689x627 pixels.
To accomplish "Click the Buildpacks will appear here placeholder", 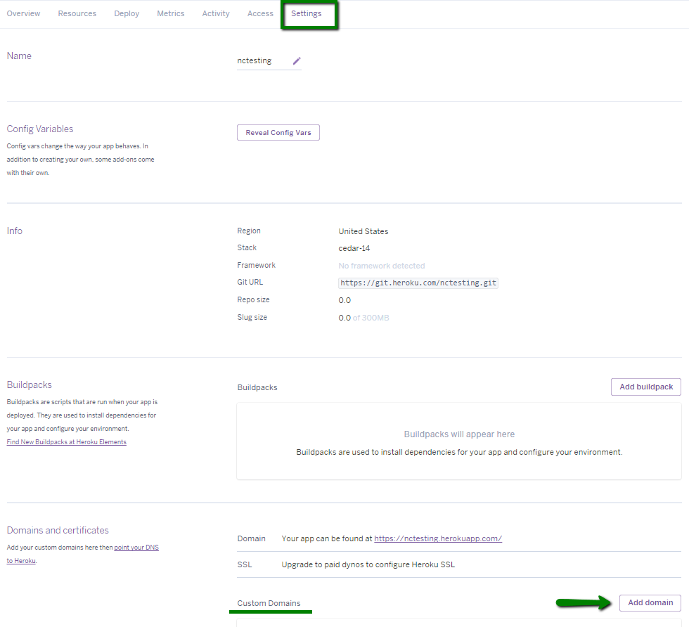I will pyautogui.click(x=459, y=434).
